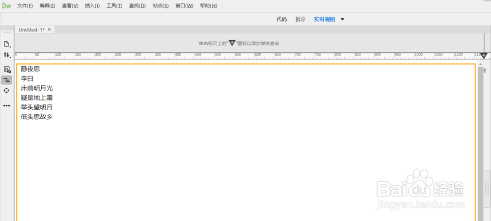Image resolution: width=491 pixels, height=221 pixels.
Task: Click the line 举头望明月
Action: point(37,107)
